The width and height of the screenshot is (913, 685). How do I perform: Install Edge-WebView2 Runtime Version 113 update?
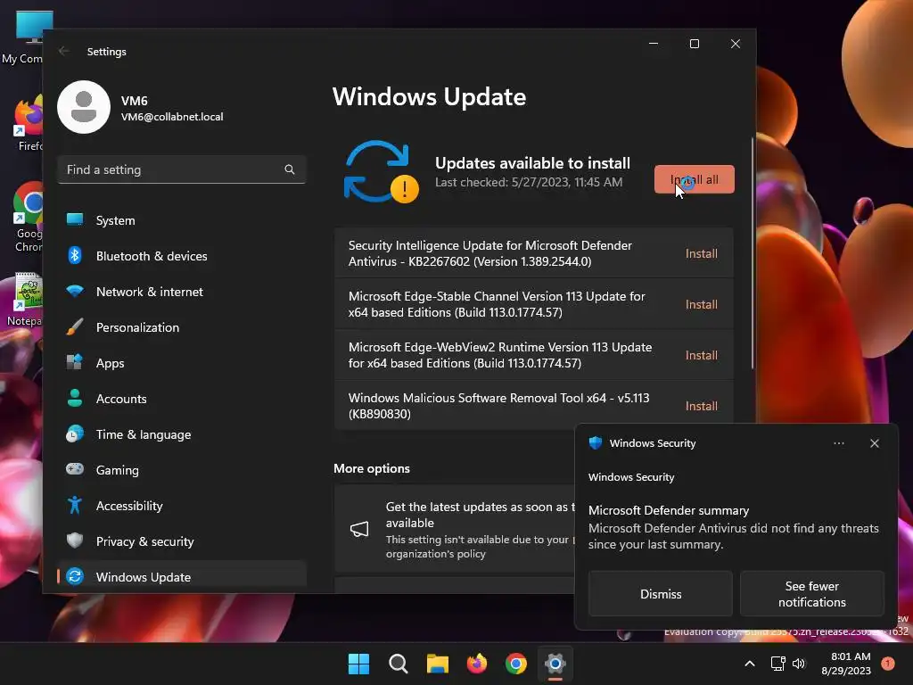coord(701,355)
